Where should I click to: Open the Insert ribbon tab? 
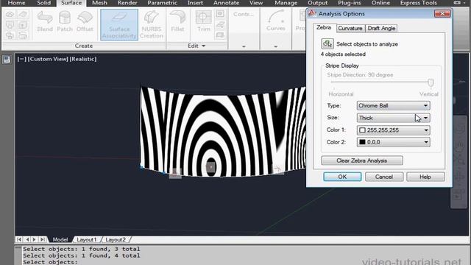click(x=195, y=3)
